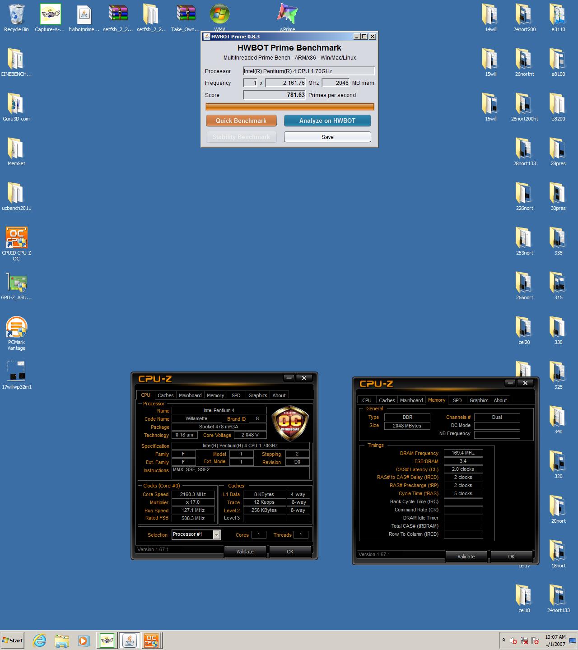578x650 pixels.
Task: Open the e8100 folder
Action: [x=558, y=63]
